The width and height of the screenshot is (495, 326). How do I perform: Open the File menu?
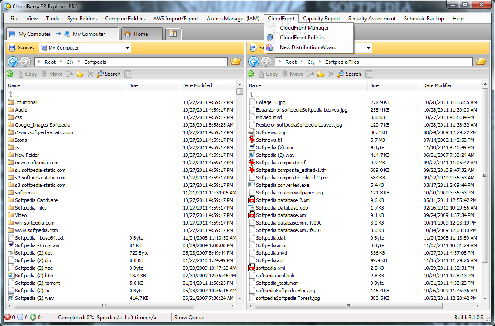(x=14, y=19)
